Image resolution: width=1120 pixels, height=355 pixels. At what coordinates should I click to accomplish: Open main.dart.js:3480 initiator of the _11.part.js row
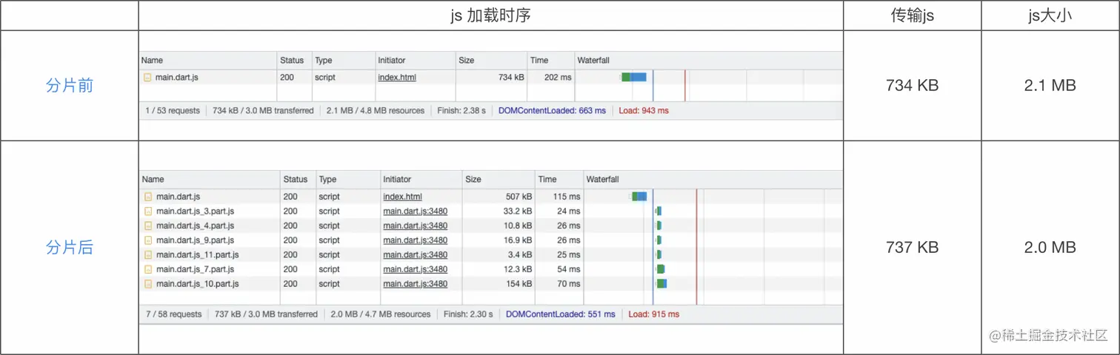[415, 254]
